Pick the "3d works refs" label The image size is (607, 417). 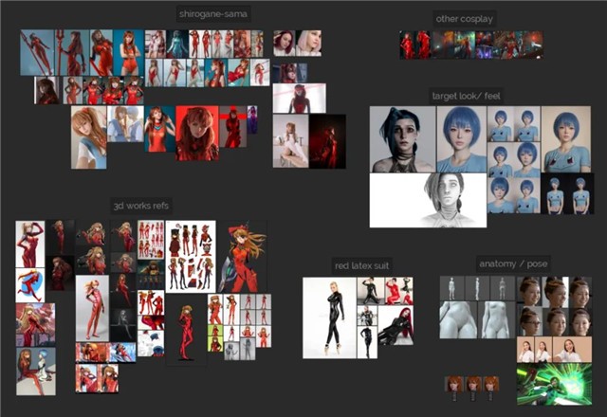[141, 206]
